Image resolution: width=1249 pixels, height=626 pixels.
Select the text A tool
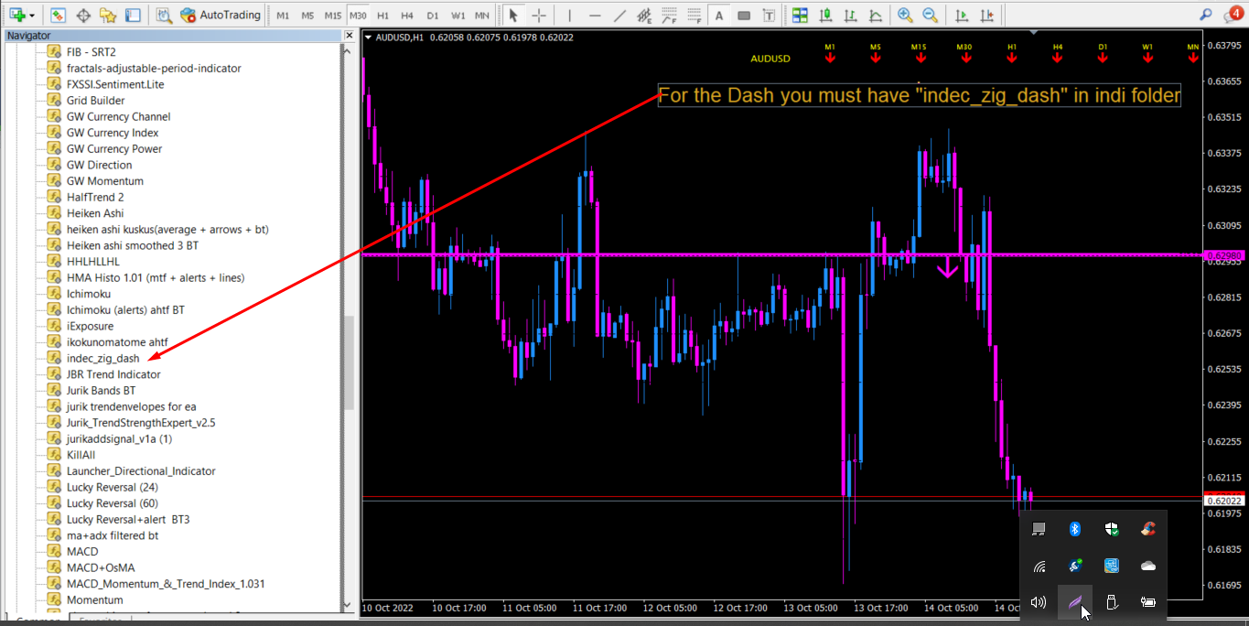719,15
